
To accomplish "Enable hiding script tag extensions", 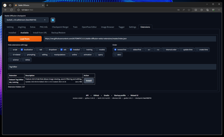I will [x=11, y=50].
